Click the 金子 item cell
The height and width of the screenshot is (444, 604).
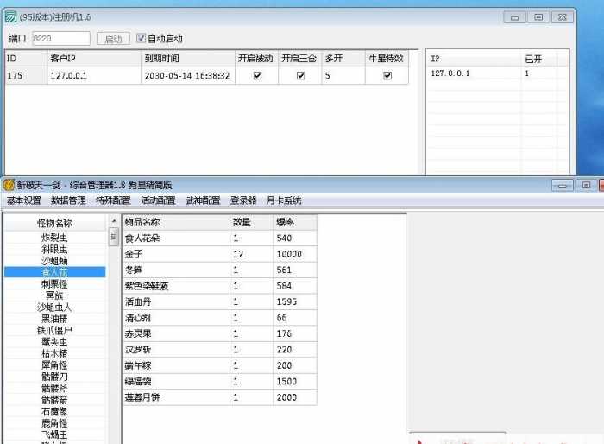coord(175,254)
